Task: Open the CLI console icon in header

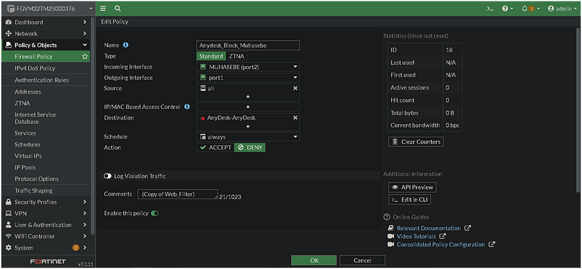Action: coord(490,8)
